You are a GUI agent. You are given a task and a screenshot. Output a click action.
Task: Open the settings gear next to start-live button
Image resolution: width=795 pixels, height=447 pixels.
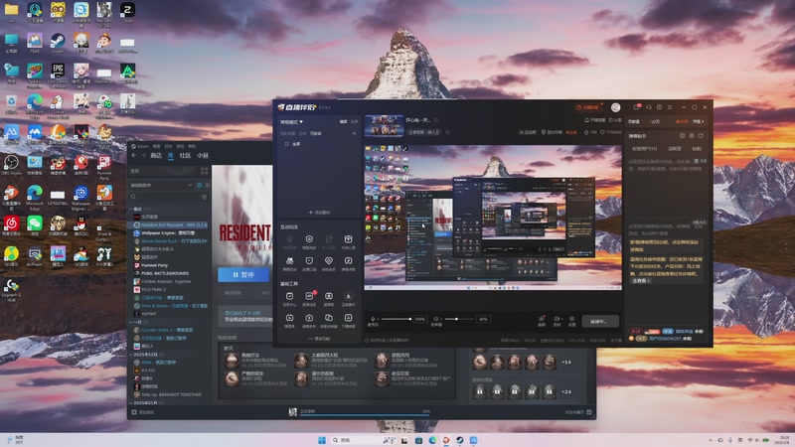(571, 319)
